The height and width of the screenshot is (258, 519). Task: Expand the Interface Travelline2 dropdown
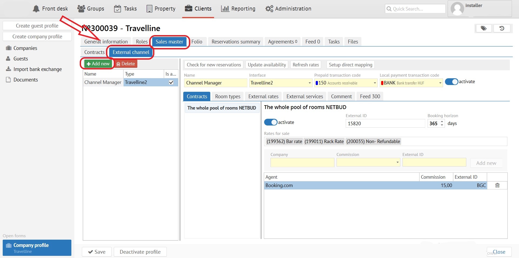pyautogui.click(x=310, y=83)
